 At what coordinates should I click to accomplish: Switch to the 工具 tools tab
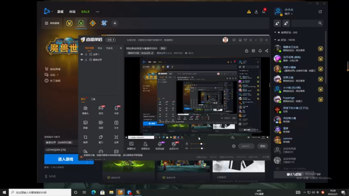93,99
